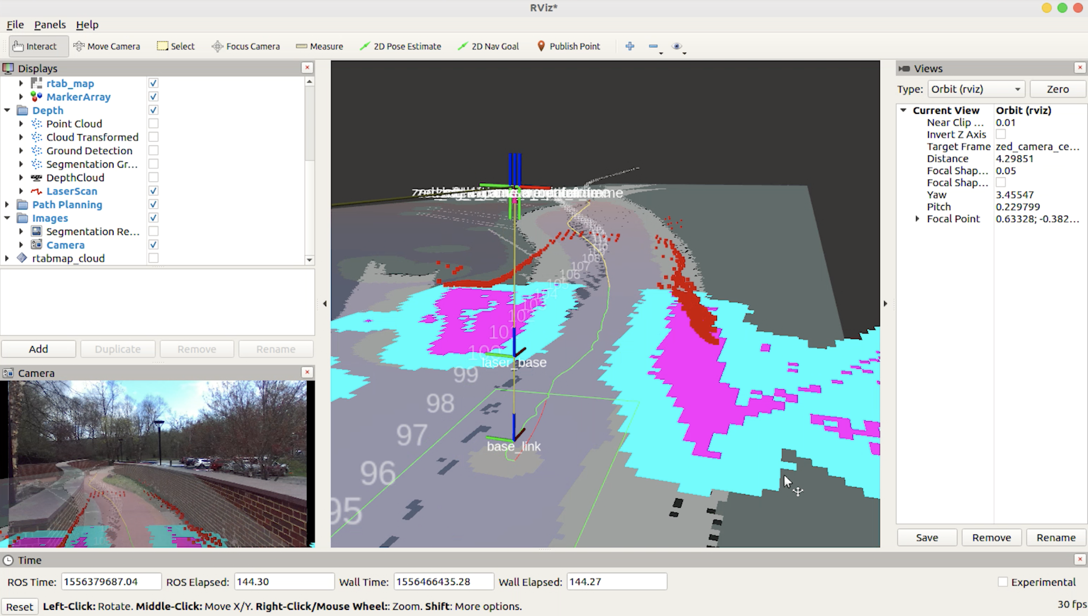Open the Panels menu
This screenshot has width=1088, height=616.
(50, 24)
